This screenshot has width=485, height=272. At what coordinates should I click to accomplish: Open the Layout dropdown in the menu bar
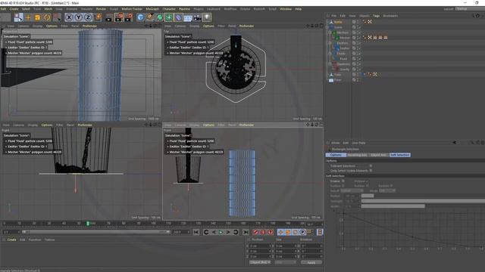click(x=470, y=9)
